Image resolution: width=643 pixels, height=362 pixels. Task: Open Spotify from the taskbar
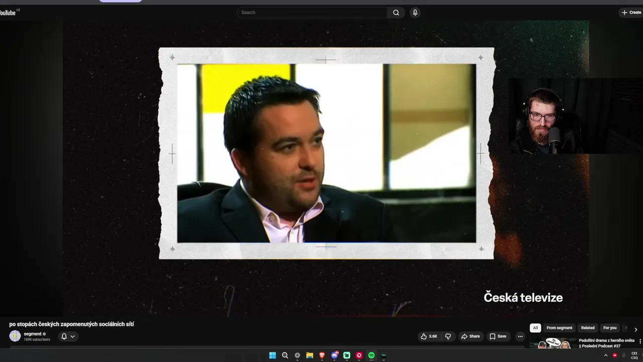[371, 355]
